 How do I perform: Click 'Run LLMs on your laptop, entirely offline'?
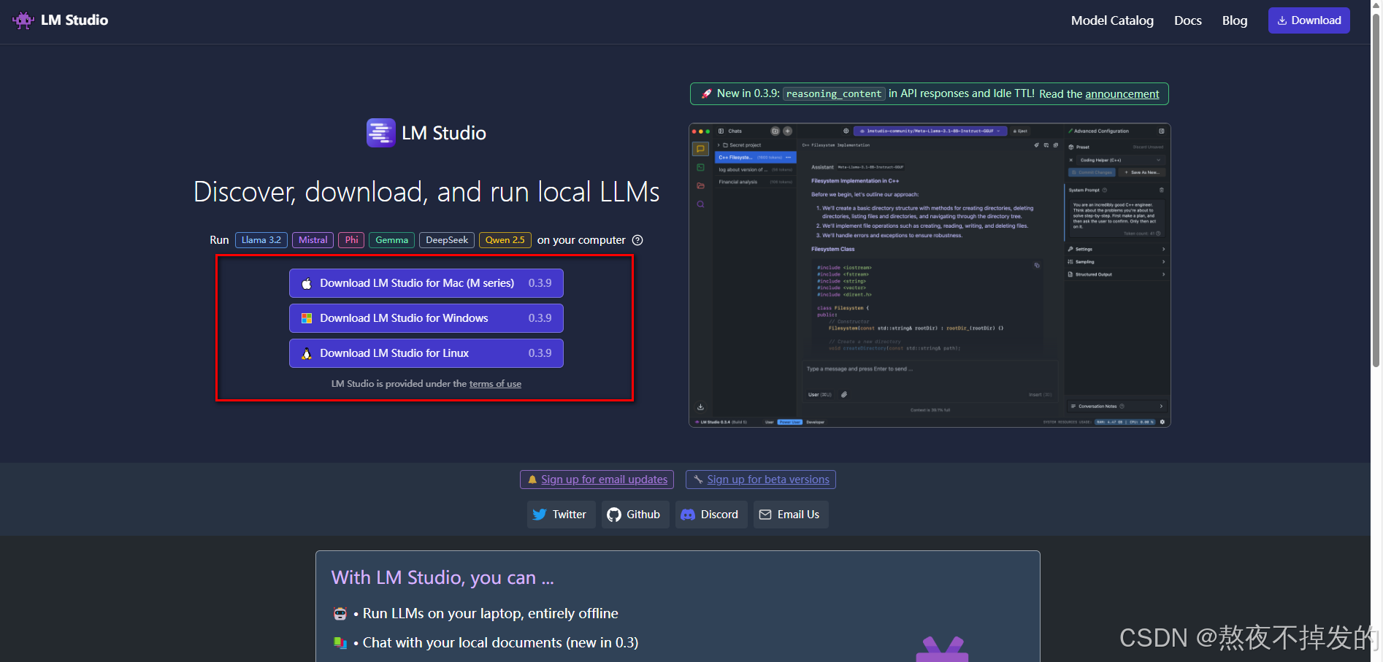(x=490, y=614)
